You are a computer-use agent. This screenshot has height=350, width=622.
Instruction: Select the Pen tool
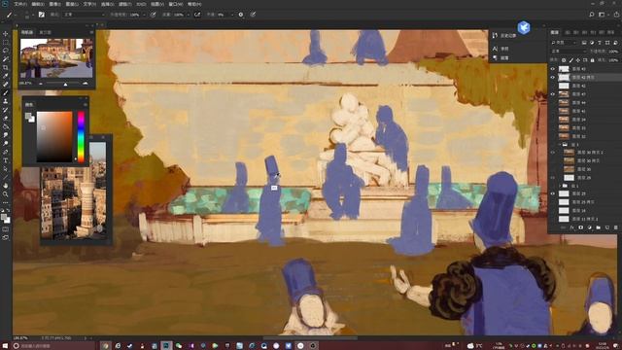tap(6, 152)
